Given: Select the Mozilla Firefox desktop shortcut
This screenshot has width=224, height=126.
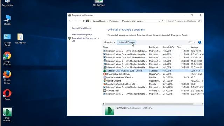Looking at the screenshot, I should (x=7, y=77).
